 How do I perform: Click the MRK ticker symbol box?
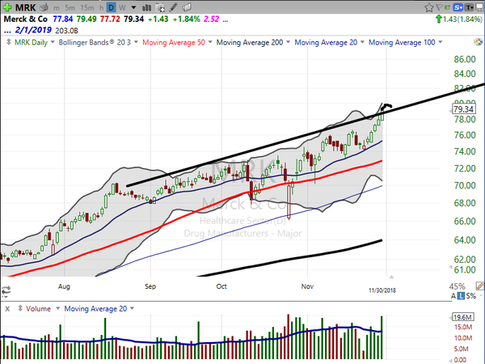point(26,7)
